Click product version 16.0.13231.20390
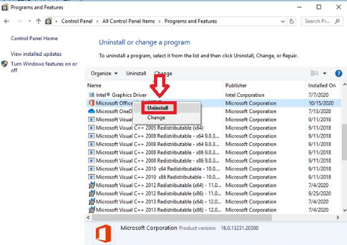The width and height of the screenshot is (347, 245). 240,228
